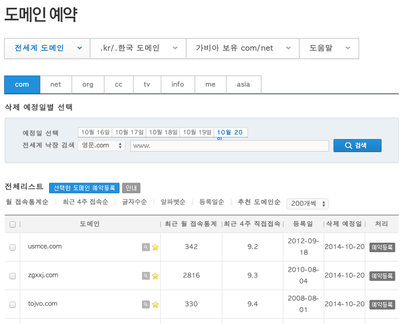The width and height of the screenshot is (404, 324).
Task: Open the 가비아 보유 com/net dropdown
Action: (243, 48)
